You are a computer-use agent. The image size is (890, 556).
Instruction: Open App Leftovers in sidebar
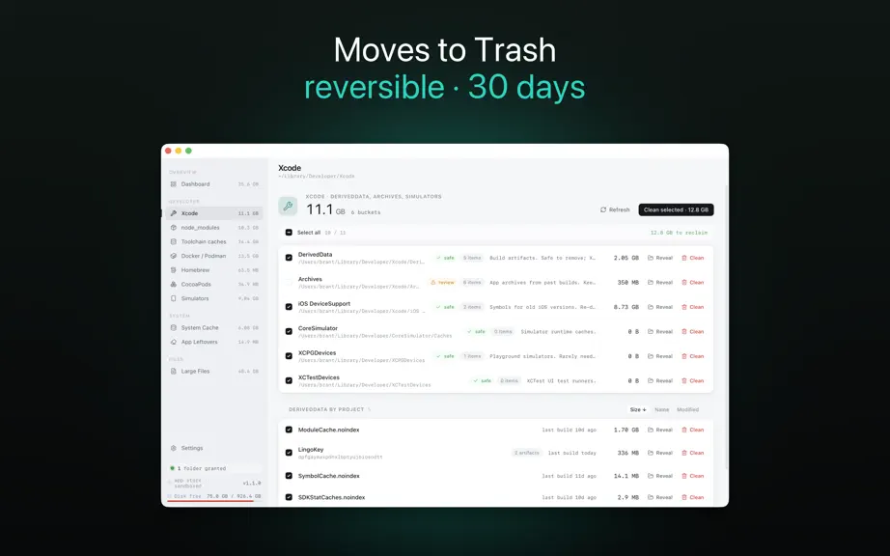pos(214,342)
